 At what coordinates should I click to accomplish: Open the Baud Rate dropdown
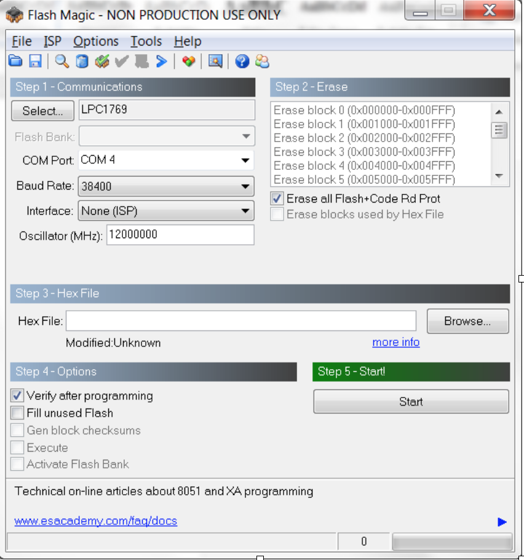(x=166, y=186)
